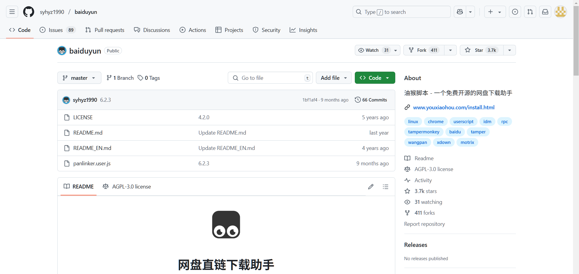Viewport: 579px width, 274px height.
Task: Select the README tab in file viewer
Action: click(79, 187)
